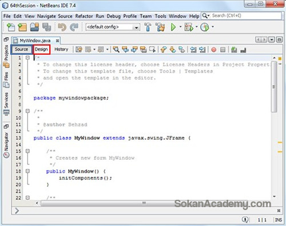Collapse the fold at line 22
The image size is (286, 226).
pos(27,197)
